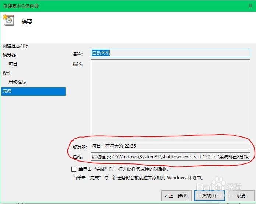Viewport: 256px width, 204px height.
Task: Click the 完成(F) finish button
Action: 210,196
